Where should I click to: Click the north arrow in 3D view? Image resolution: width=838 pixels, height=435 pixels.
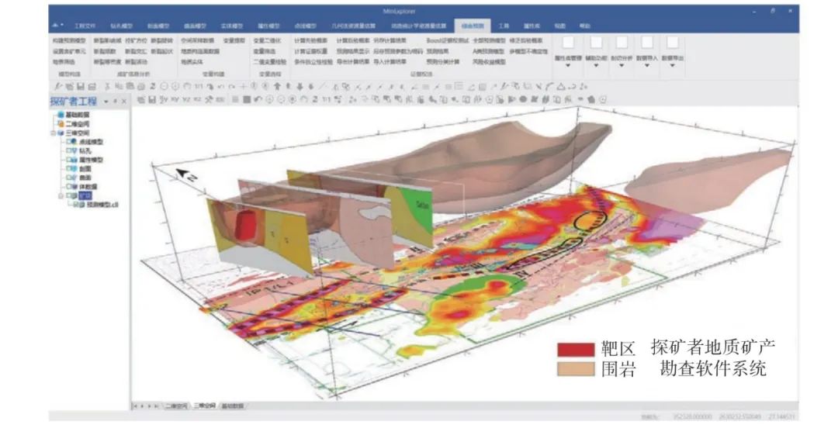(187, 174)
